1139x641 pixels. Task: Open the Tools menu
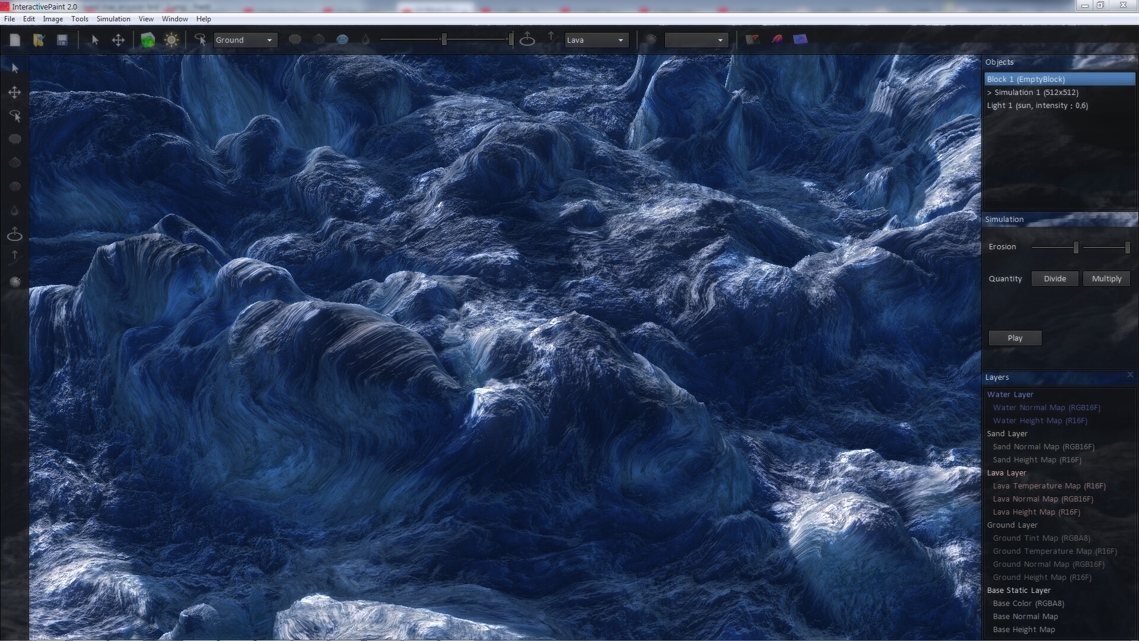(79, 18)
